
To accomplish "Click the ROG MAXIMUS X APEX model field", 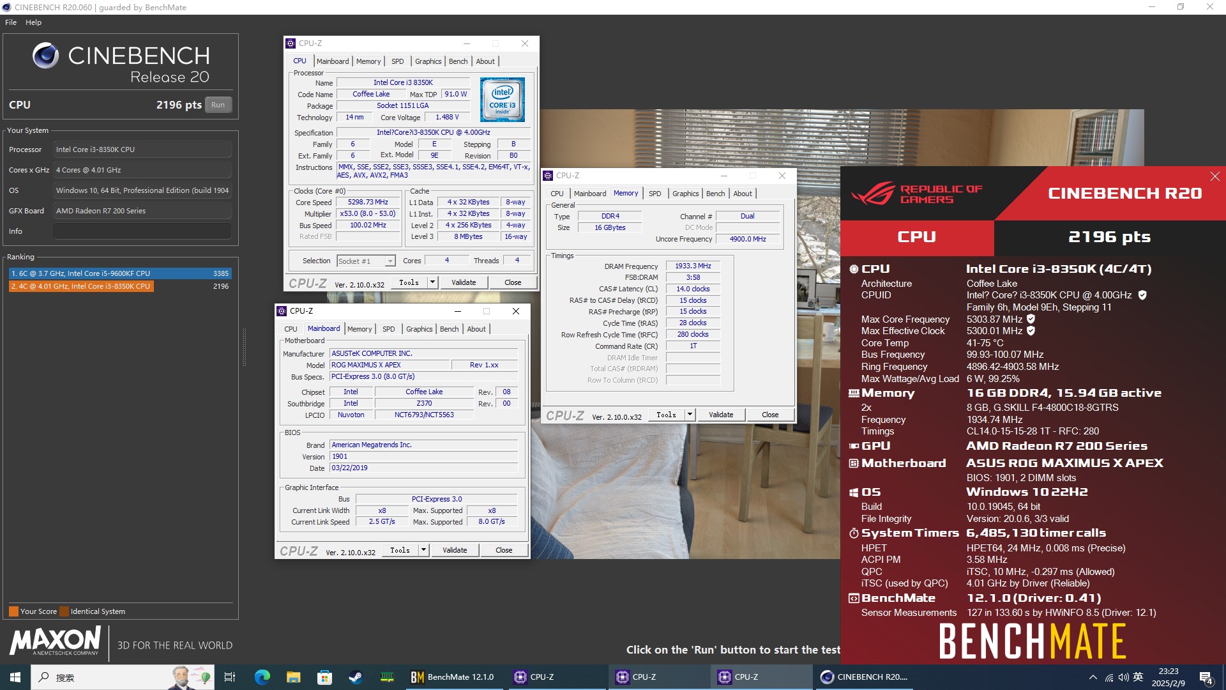I will click(x=389, y=365).
